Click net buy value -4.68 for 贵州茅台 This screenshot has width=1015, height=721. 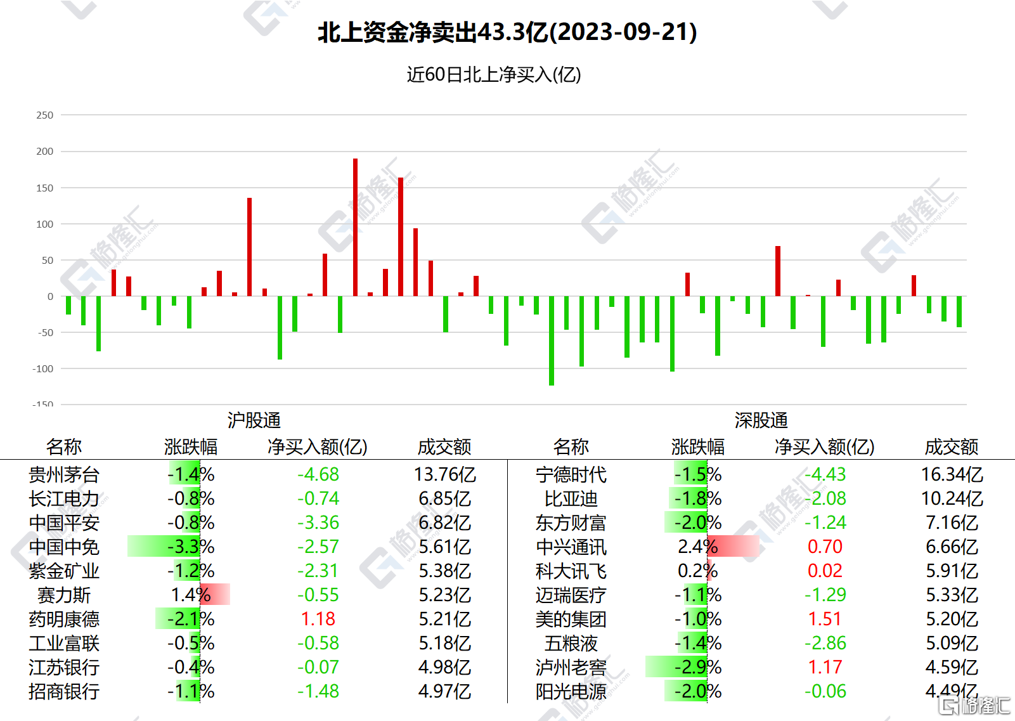tap(318, 474)
